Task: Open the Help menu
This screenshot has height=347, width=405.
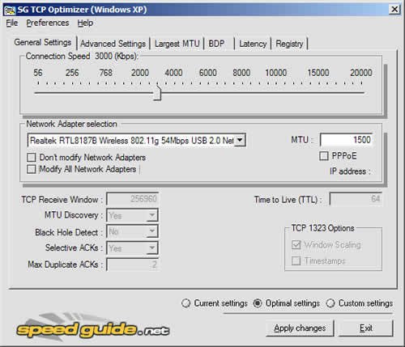Action: tap(85, 23)
